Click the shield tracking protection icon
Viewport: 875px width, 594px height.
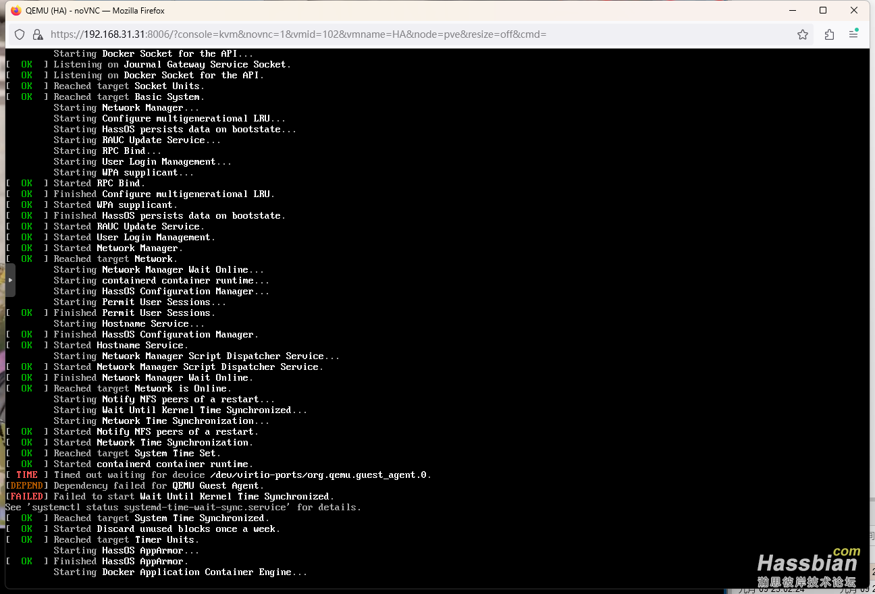(20, 34)
